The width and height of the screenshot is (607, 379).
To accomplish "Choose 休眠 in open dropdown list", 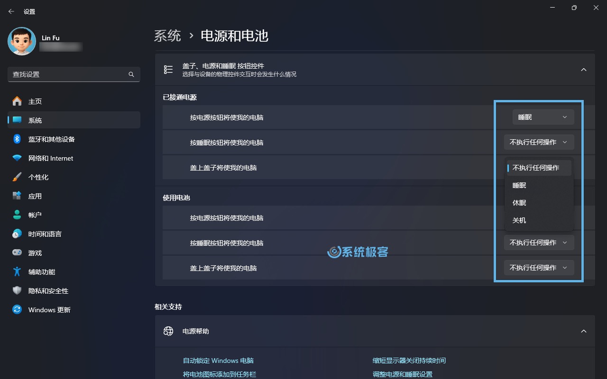I will coord(539,203).
